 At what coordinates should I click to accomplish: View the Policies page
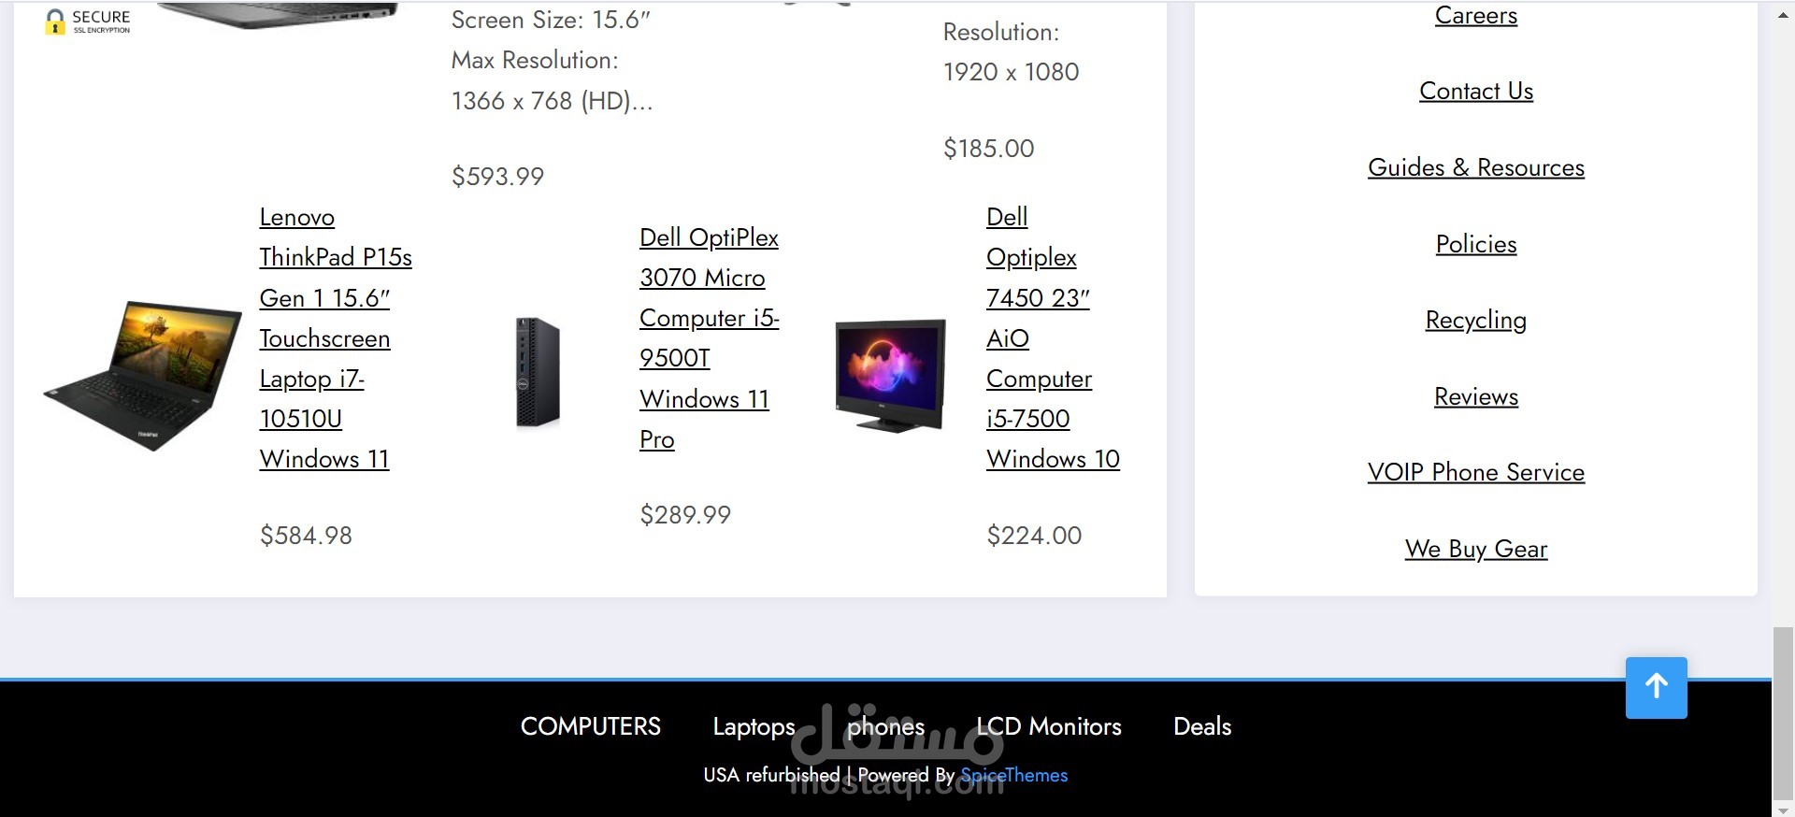pyautogui.click(x=1476, y=244)
